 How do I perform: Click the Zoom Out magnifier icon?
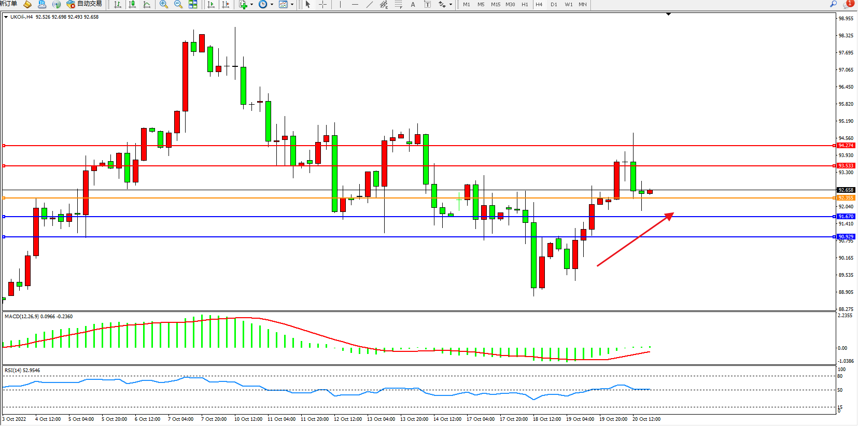click(178, 4)
